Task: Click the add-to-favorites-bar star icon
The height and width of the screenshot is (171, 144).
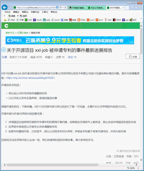Action: (x=5, y=20)
